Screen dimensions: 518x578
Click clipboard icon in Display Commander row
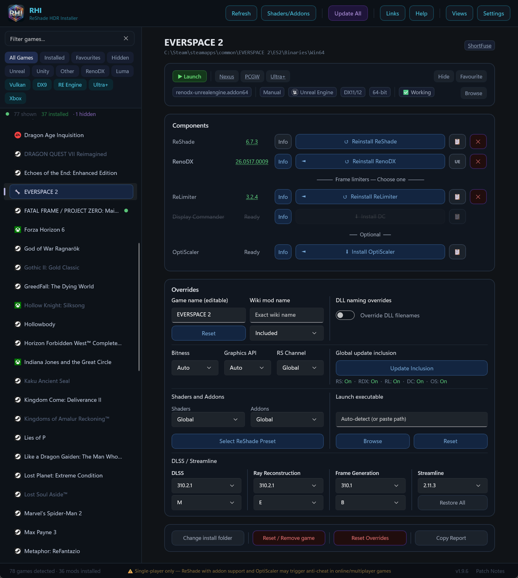(x=457, y=217)
